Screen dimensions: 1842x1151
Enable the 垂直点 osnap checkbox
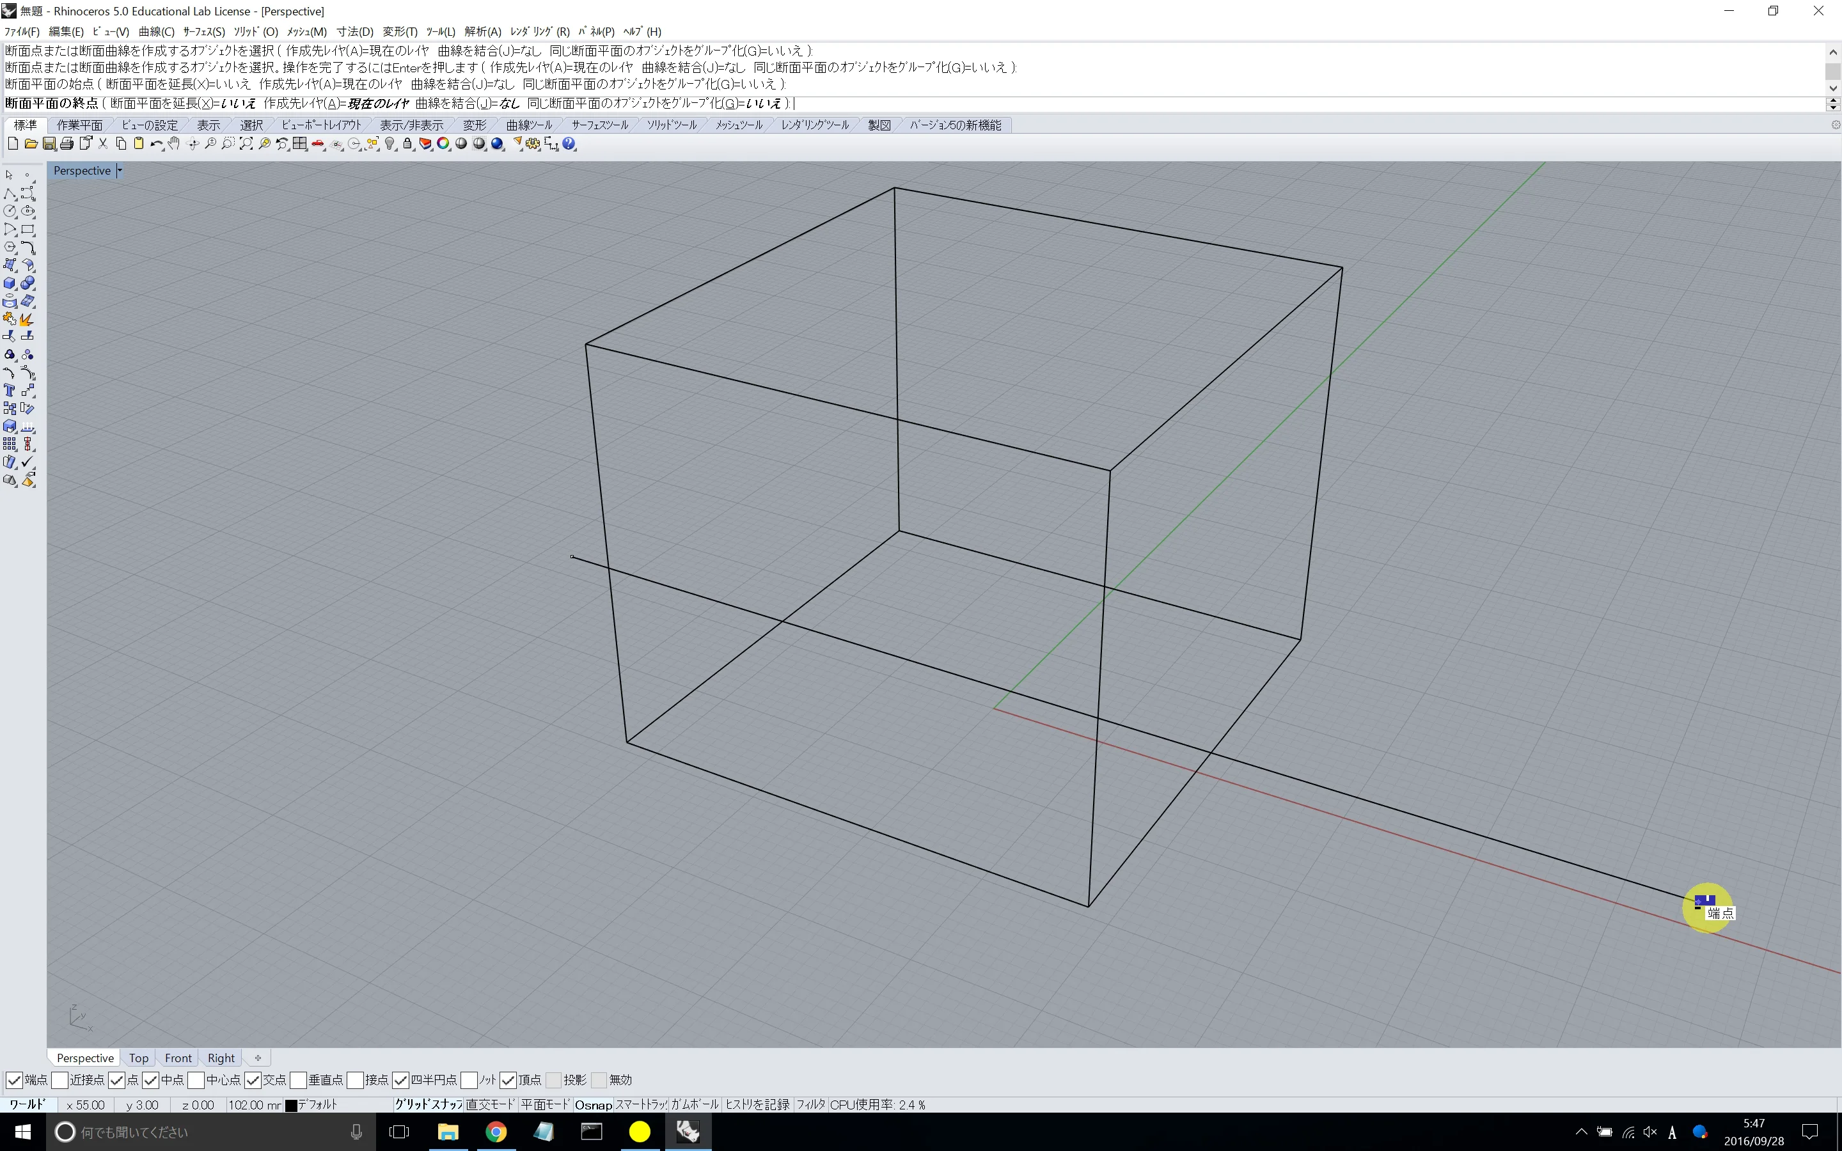(x=297, y=1079)
